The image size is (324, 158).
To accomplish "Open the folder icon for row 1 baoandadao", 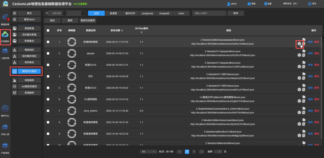I will [x=304, y=39].
